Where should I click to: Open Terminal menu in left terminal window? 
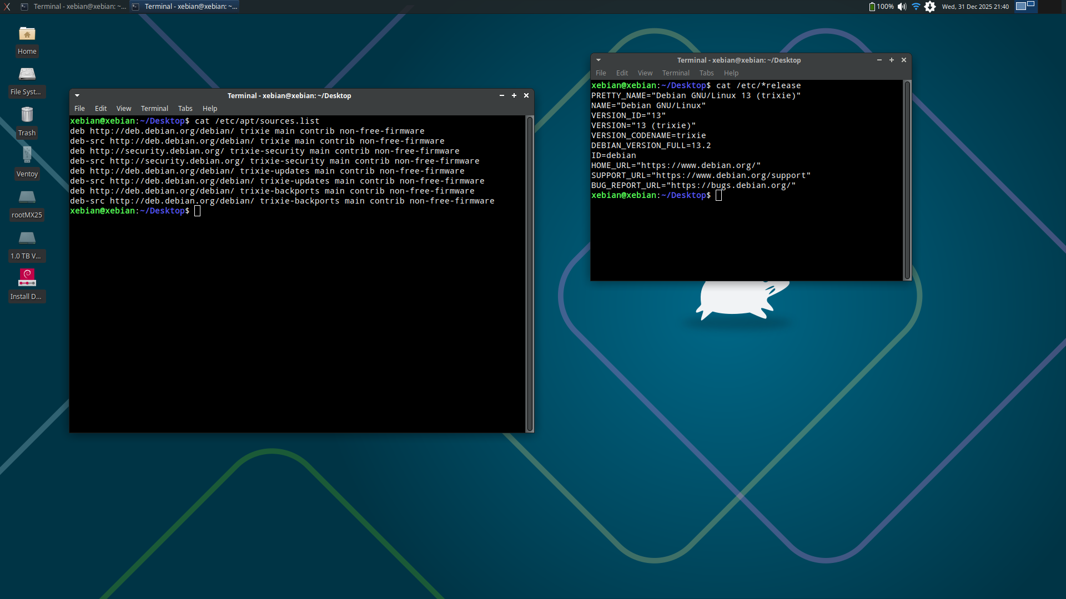[x=154, y=109]
